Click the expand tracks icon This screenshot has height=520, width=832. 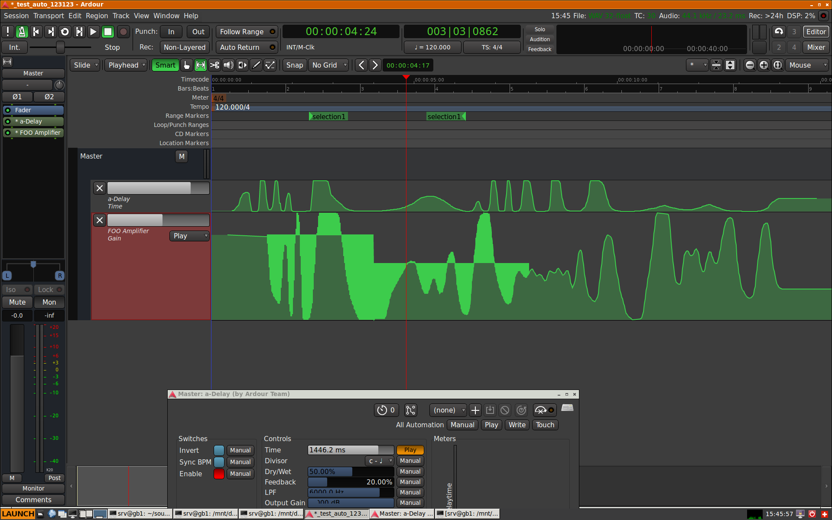pos(730,65)
